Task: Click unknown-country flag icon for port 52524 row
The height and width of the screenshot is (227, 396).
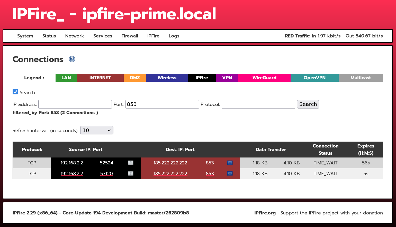Action: [x=131, y=163]
